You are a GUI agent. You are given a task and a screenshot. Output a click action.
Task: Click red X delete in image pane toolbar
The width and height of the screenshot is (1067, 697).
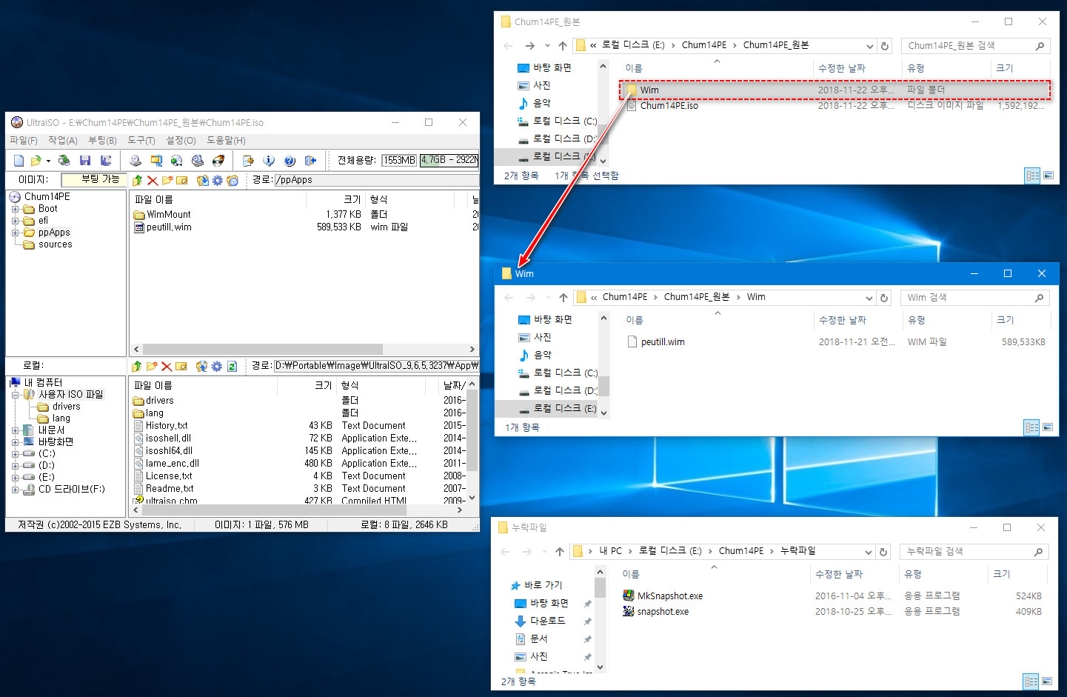point(152,180)
